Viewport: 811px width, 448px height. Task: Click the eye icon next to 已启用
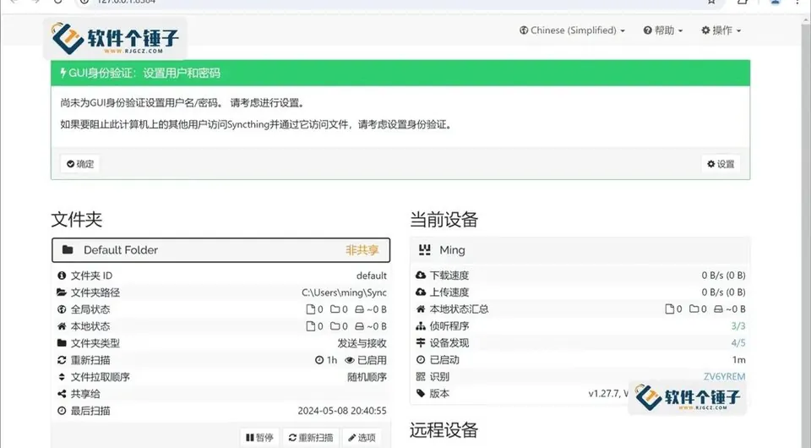[x=350, y=360]
